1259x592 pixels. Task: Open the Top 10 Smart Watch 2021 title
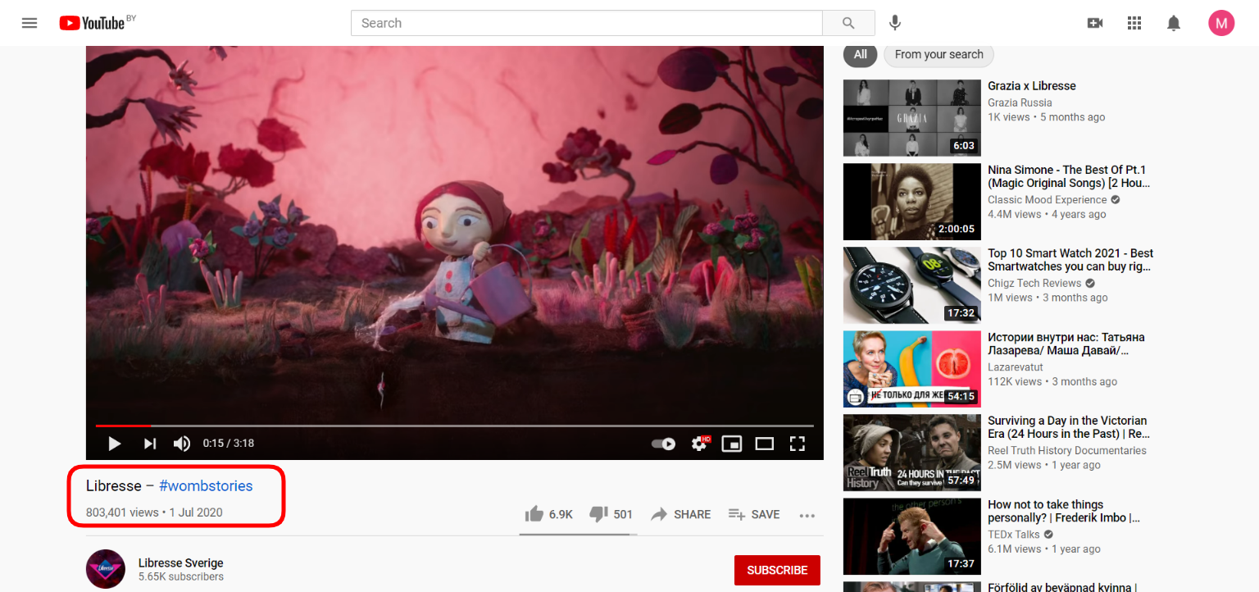[1070, 260]
